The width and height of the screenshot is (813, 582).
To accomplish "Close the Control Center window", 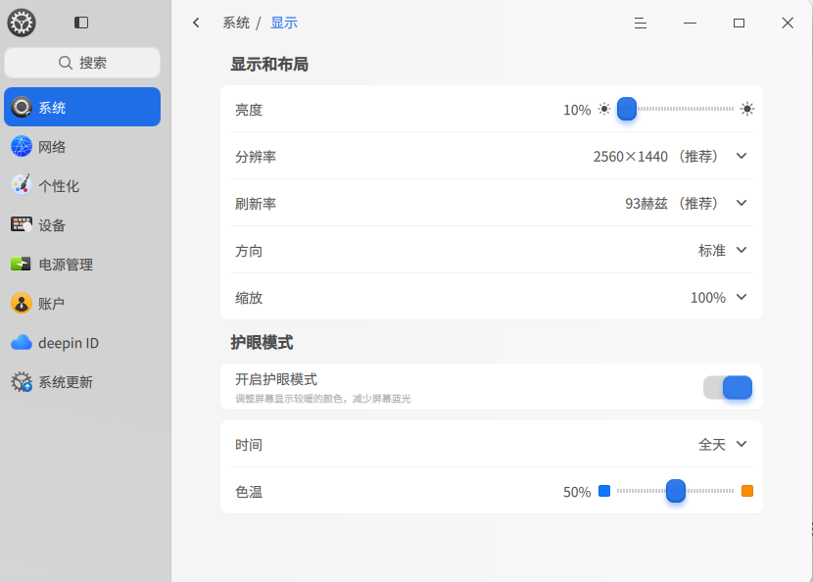I will pyautogui.click(x=788, y=23).
